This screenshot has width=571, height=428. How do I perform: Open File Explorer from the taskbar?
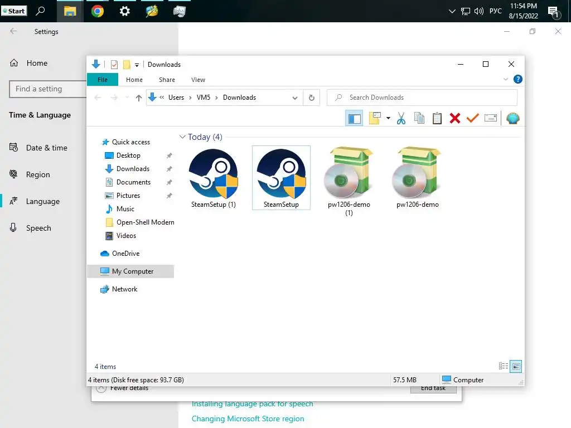coord(70,11)
